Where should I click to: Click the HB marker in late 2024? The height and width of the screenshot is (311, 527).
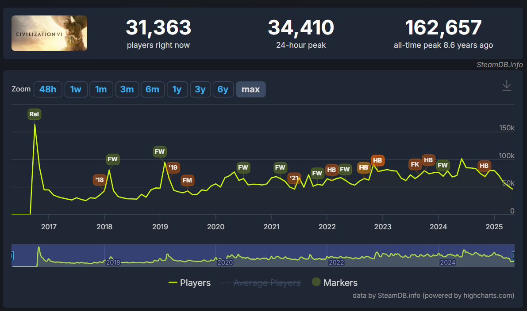point(485,166)
